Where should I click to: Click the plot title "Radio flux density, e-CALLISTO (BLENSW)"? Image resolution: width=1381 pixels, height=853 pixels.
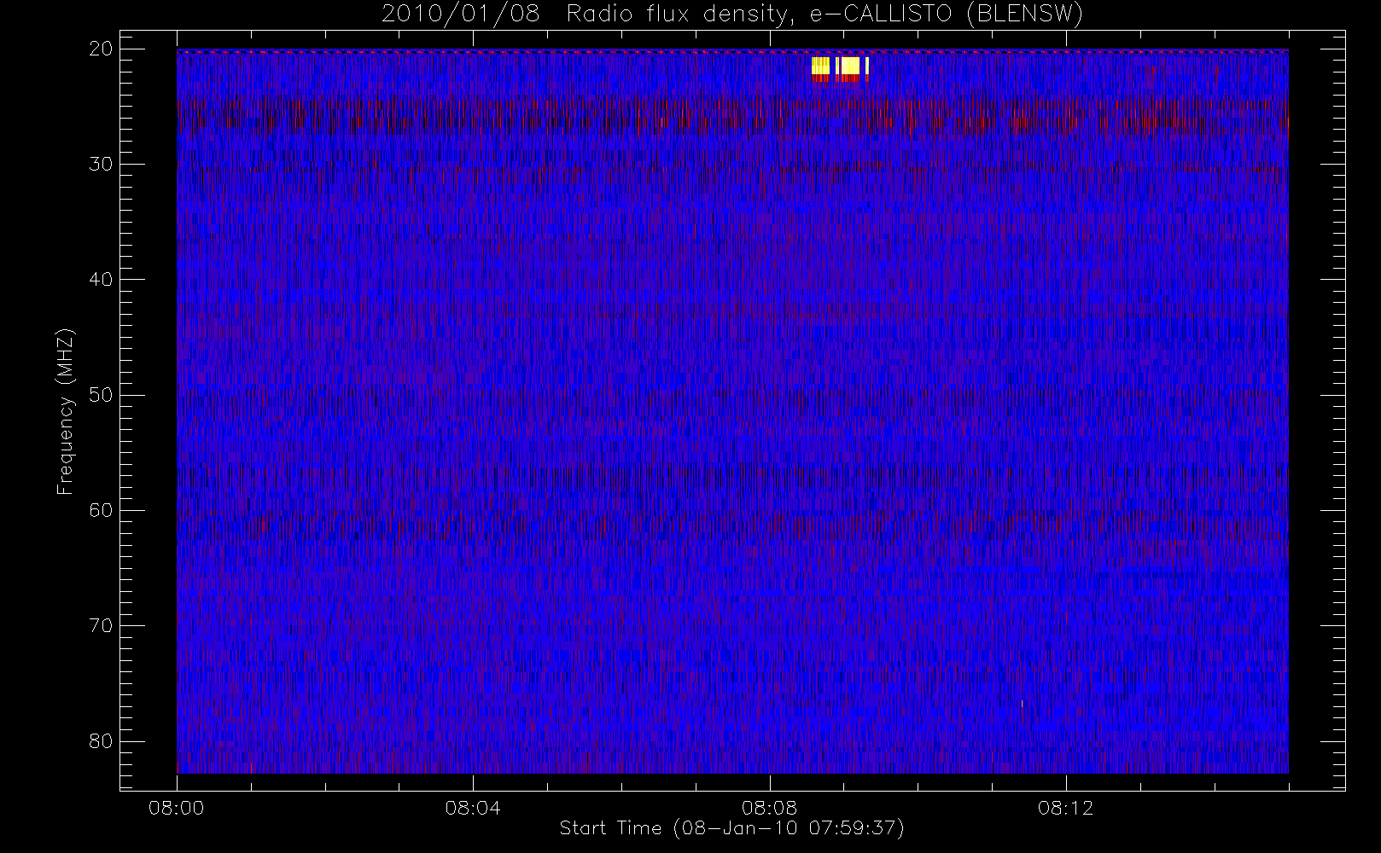click(825, 15)
